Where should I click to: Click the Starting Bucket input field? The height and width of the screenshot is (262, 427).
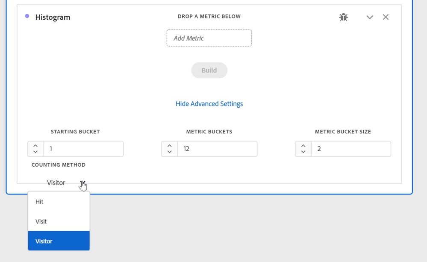[83, 149]
